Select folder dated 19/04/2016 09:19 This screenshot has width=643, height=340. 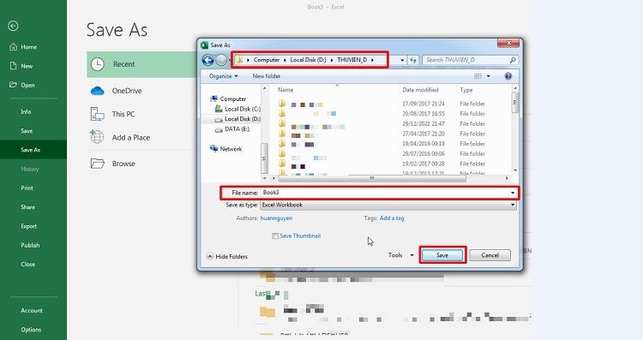coord(393,144)
